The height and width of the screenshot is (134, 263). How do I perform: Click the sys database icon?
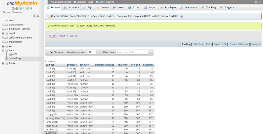click(7, 46)
